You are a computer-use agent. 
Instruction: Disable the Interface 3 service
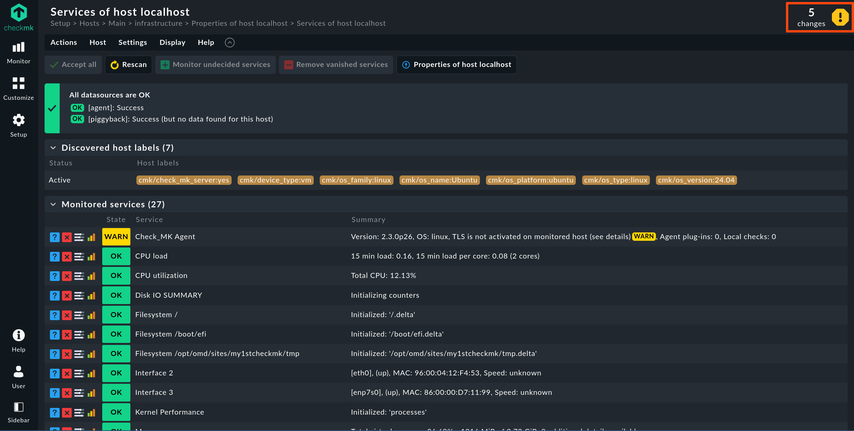point(67,393)
